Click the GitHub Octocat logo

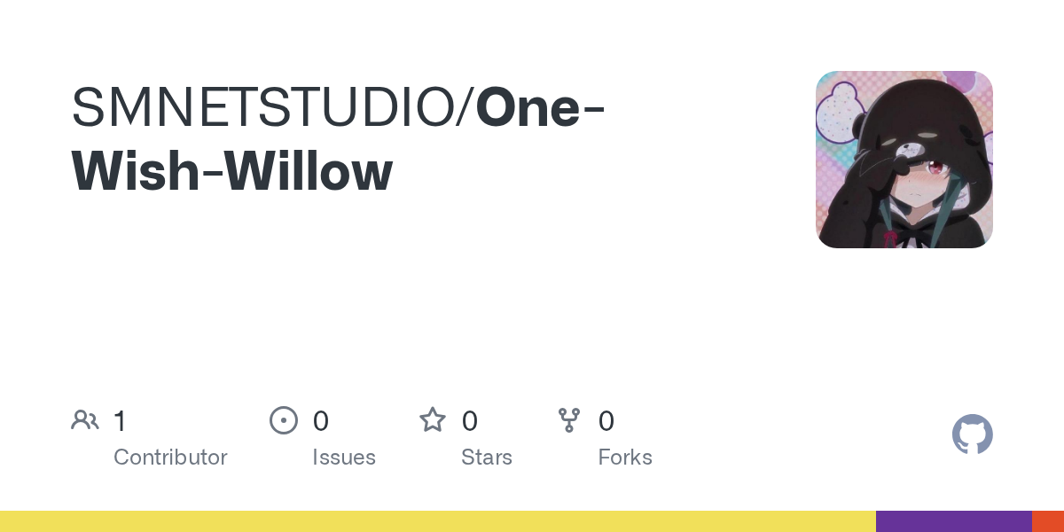[973, 434]
